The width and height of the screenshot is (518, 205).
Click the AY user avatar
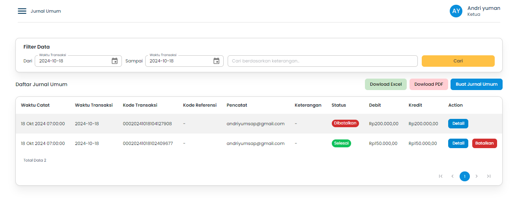(x=456, y=11)
